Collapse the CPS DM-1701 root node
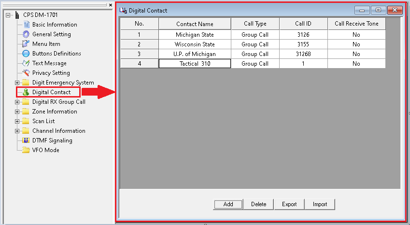This screenshot has width=410, height=225. (x=8, y=15)
